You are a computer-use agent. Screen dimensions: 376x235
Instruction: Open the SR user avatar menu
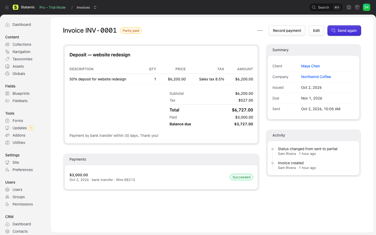[367, 7]
